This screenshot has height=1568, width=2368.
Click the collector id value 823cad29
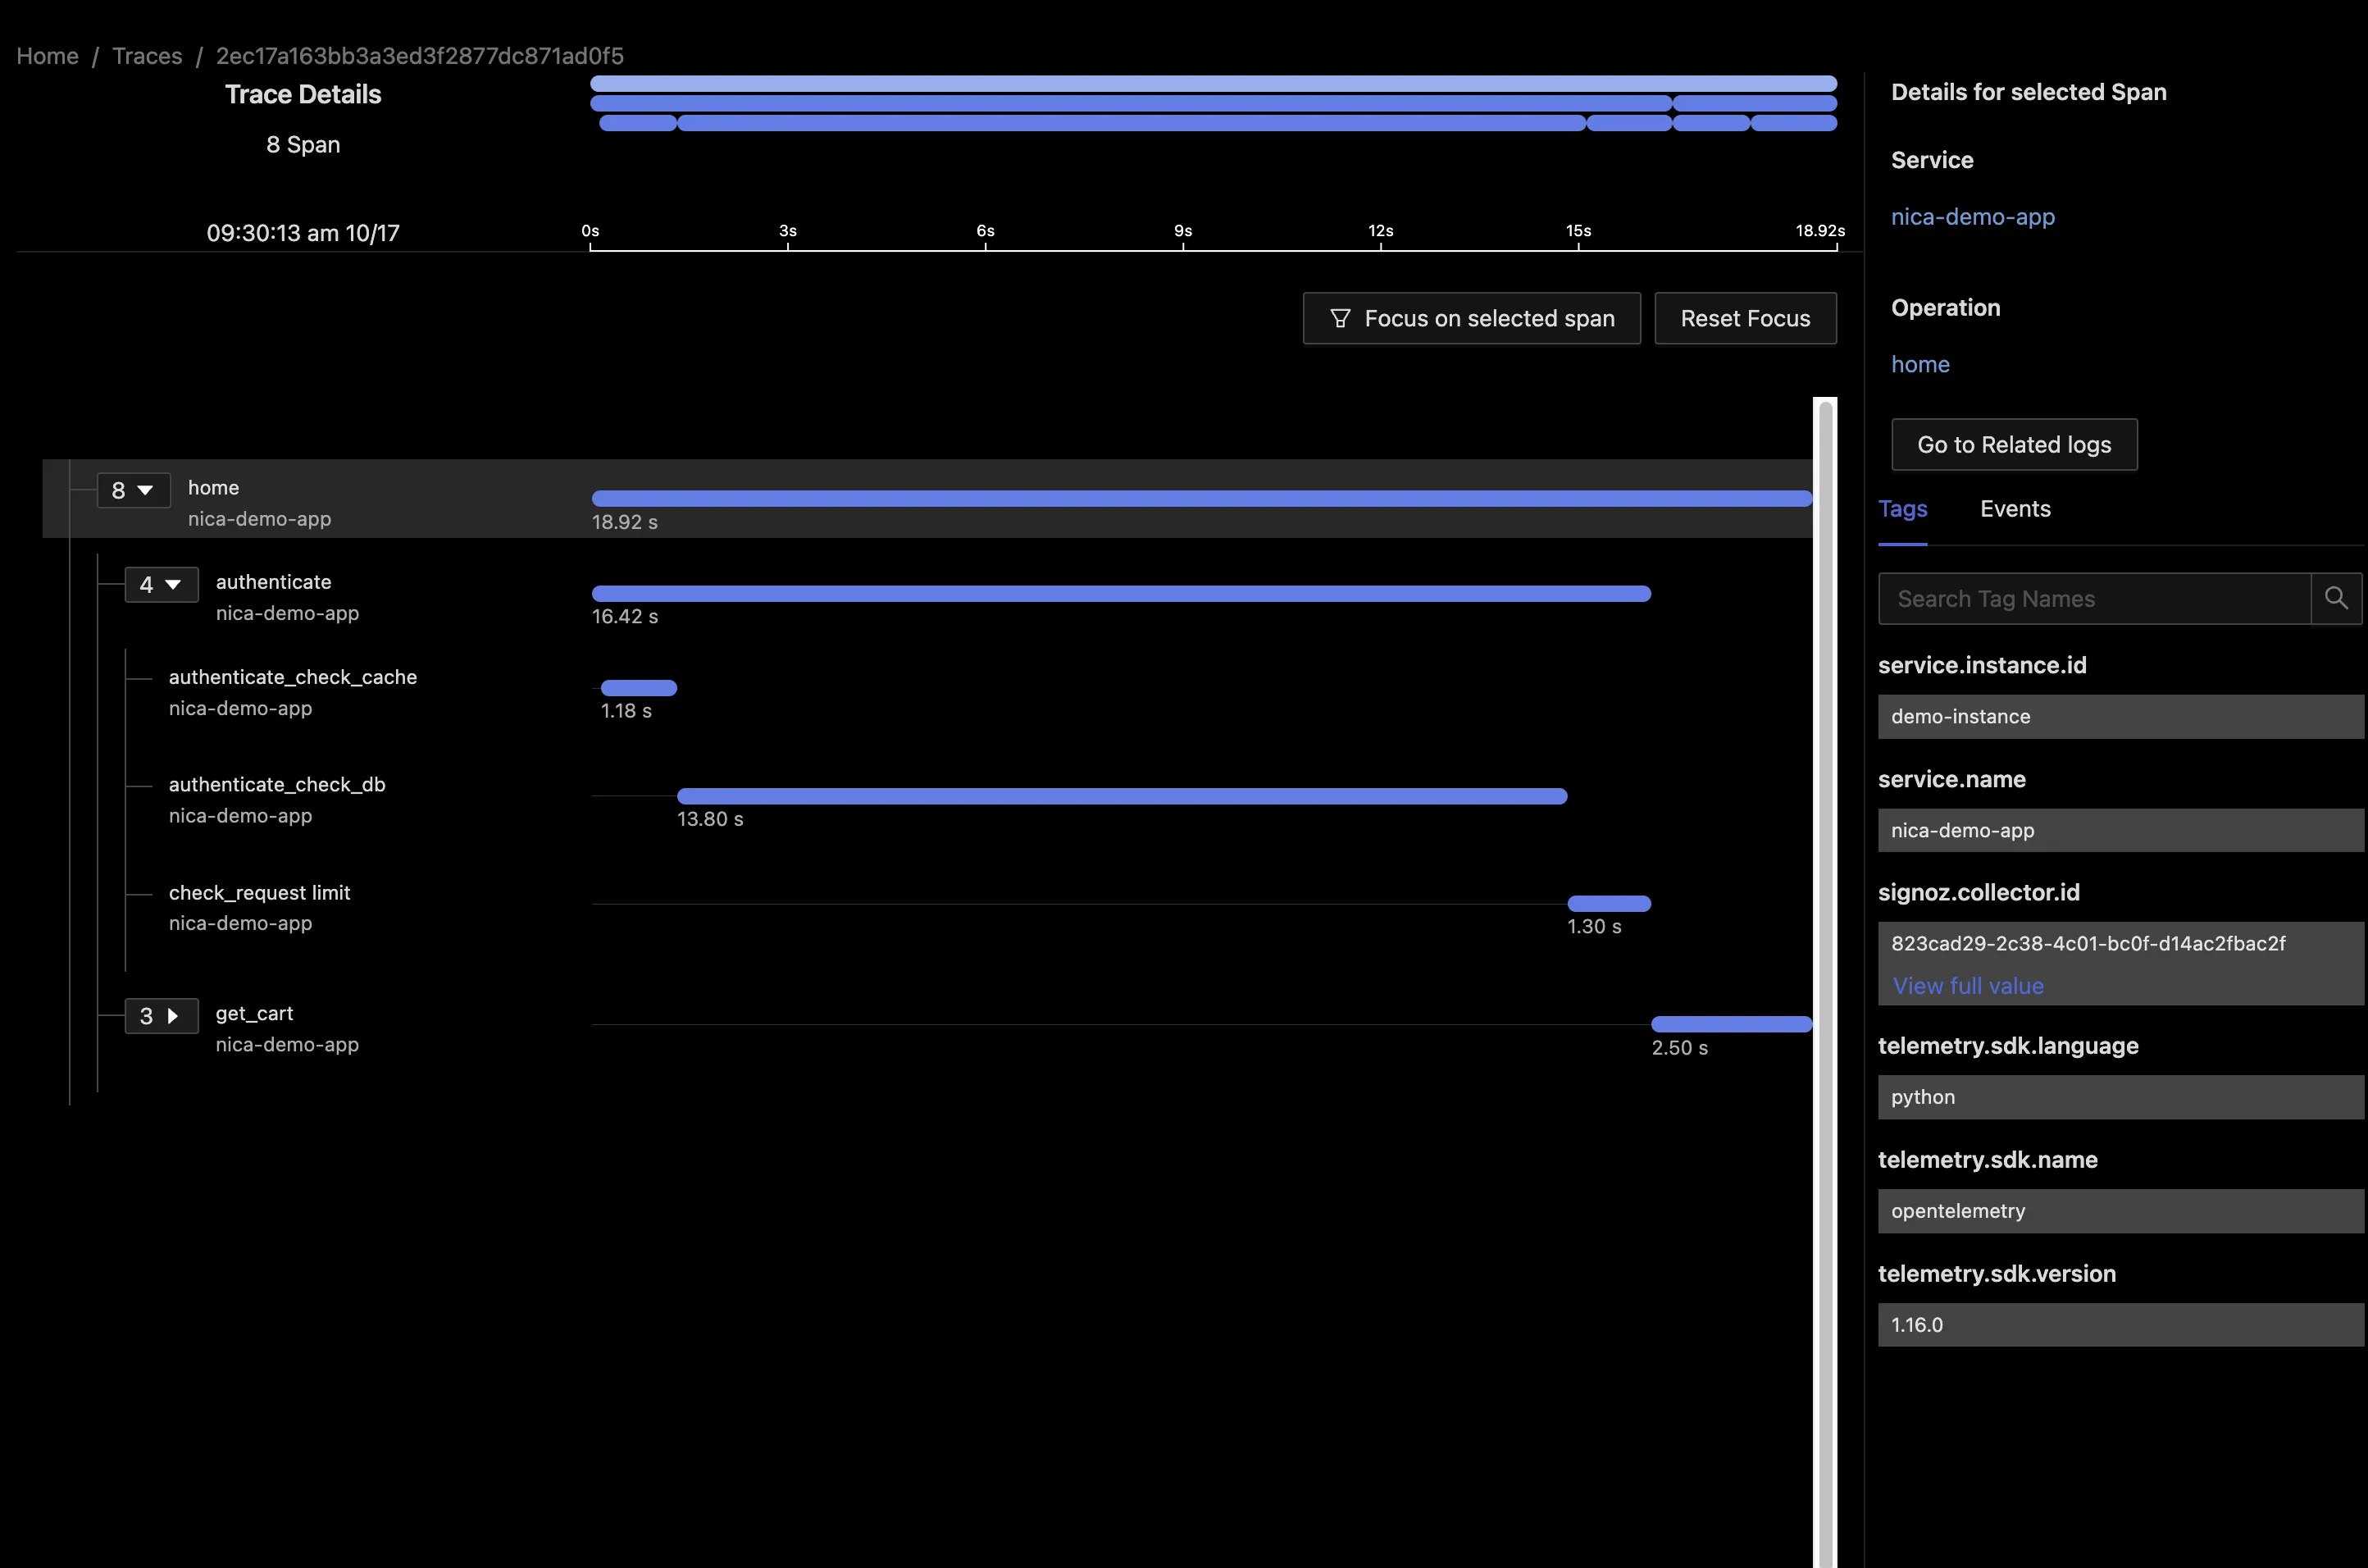tap(2088, 943)
